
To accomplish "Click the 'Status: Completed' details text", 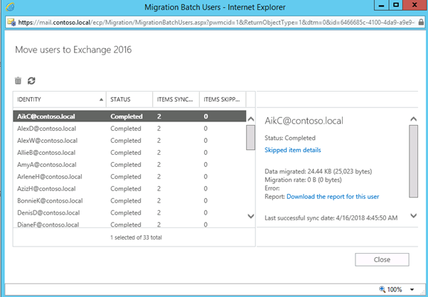I will pos(290,138).
